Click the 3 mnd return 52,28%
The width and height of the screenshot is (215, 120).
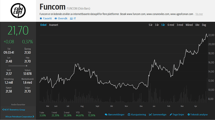(68, 115)
